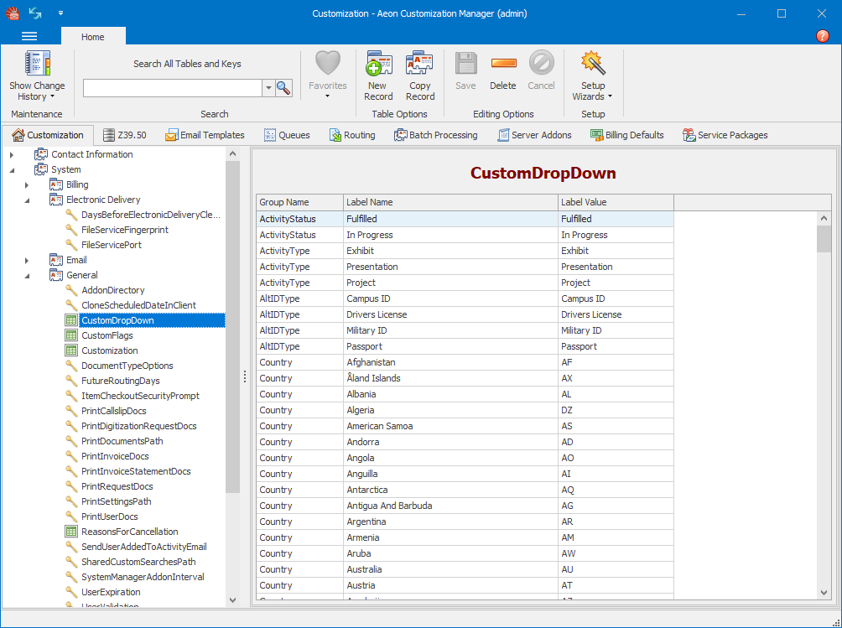This screenshot has width=842, height=628.
Task: Click the Copy Record toolbar icon
Action: [419, 73]
